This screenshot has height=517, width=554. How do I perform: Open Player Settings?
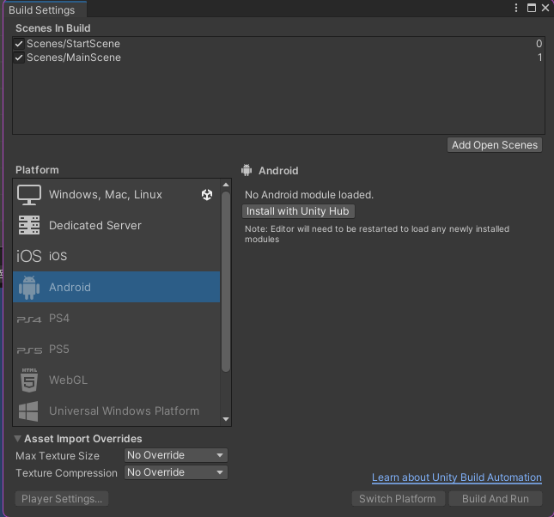[62, 499]
